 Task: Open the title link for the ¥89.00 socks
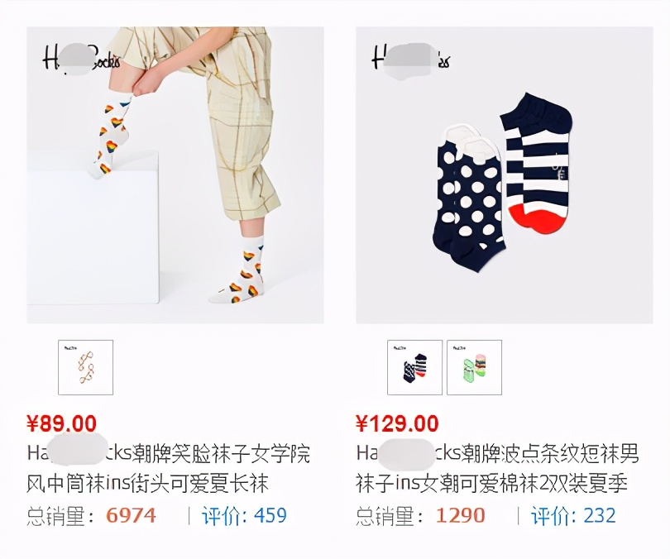pos(169,469)
